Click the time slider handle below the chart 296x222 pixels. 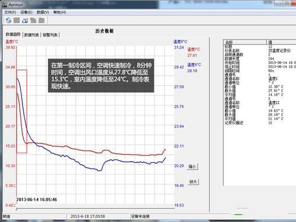[17, 209]
